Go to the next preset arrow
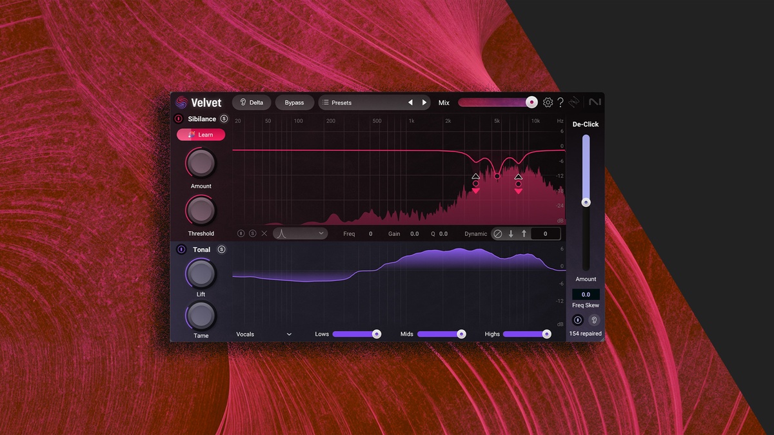The width and height of the screenshot is (774, 435). 424,102
